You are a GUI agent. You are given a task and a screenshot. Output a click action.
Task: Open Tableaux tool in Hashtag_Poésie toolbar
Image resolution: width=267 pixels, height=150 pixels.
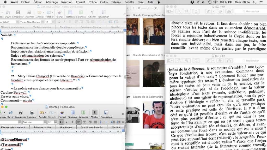click(x=73, y=113)
